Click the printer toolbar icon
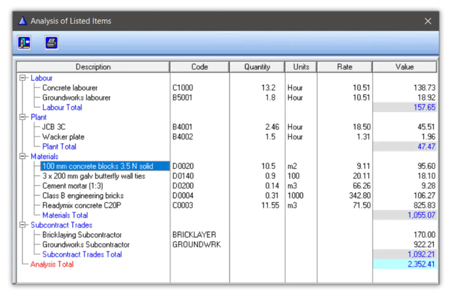The width and height of the screenshot is (453, 293). point(51,43)
